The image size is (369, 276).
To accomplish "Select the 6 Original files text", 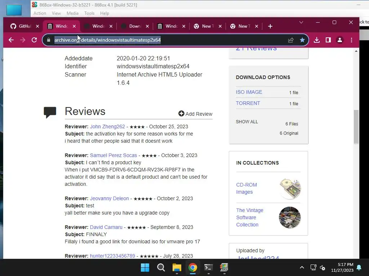I will point(289,133).
